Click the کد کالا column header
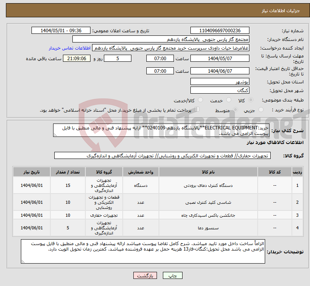This screenshot has width=310, height=286. (275, 172)
